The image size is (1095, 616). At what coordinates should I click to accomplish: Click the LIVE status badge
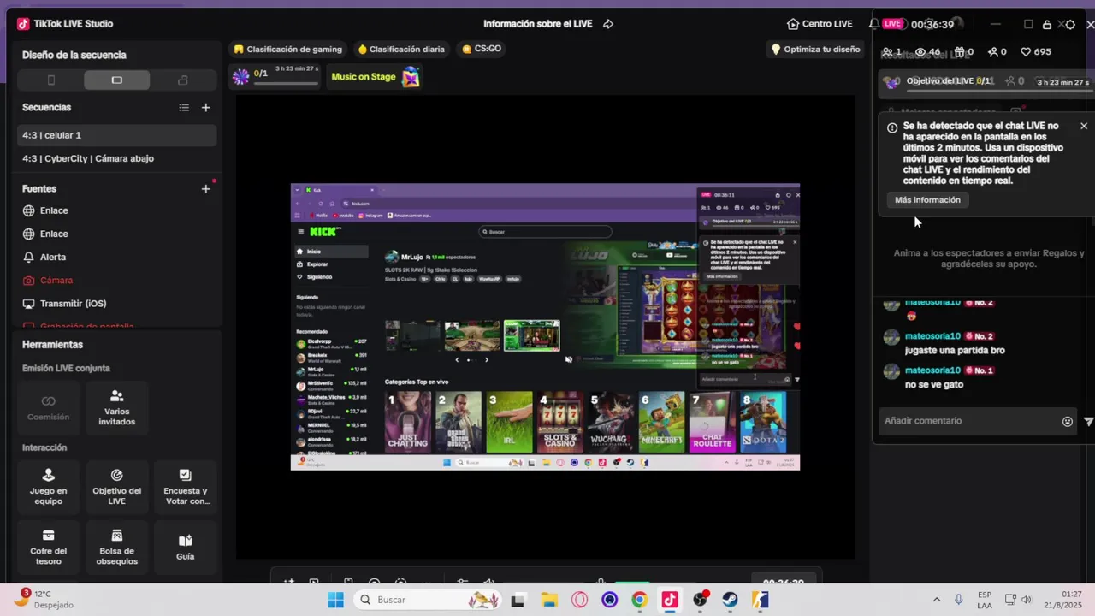coord(893,24)
